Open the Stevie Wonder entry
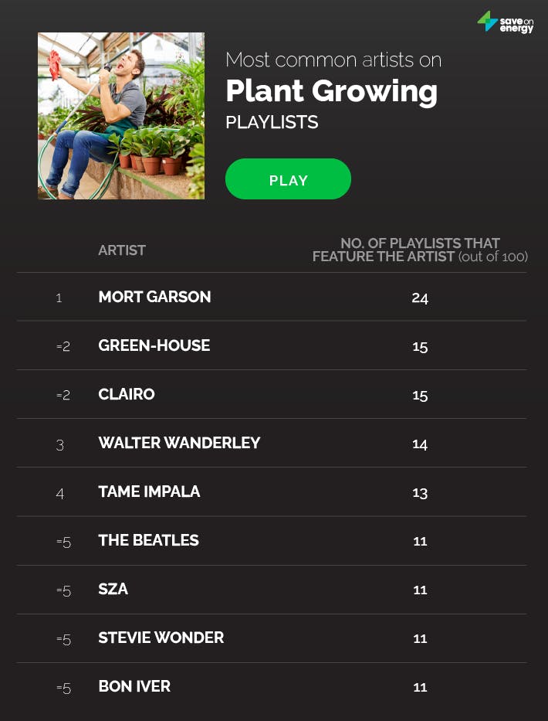 pyautogui.click(x=161, y=638)
